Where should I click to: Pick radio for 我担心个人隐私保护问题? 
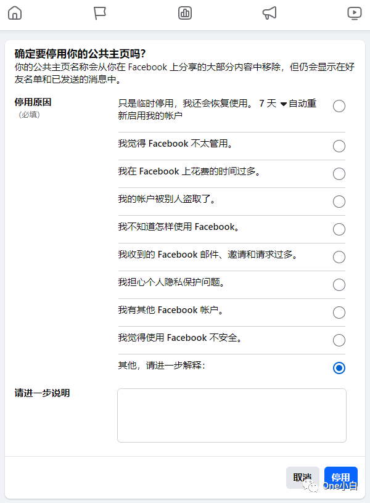[339, 285]
